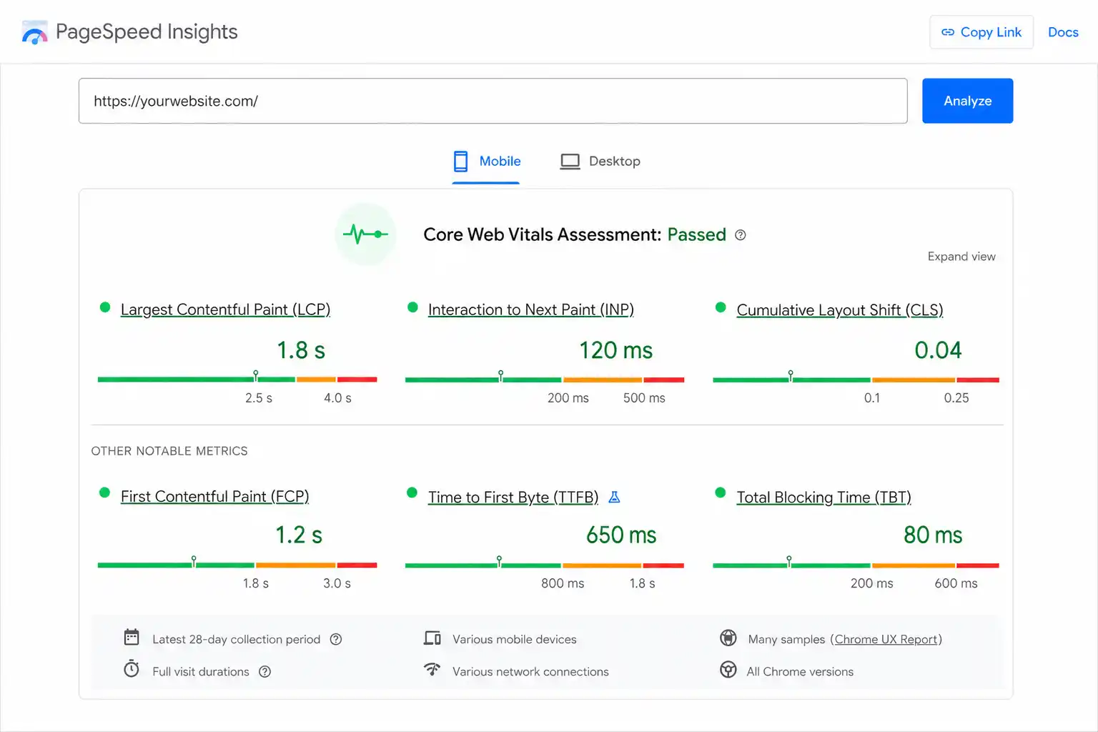1098x732 pixels.
Task: Click the TBT value 80 ms
Action: tap(933, 535)
